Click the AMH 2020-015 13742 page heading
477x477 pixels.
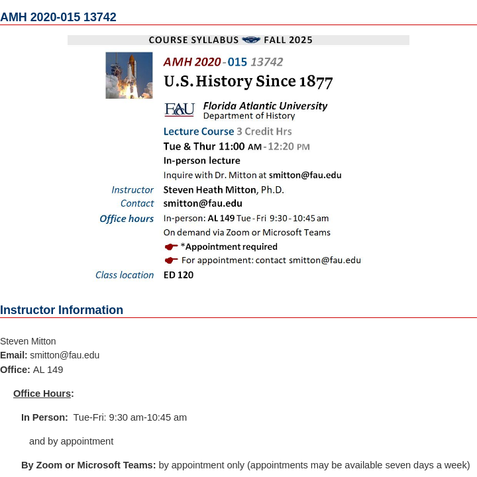coord(58,17)
